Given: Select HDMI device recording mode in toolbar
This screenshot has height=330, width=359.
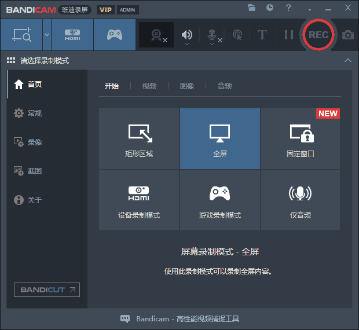Looking at the screenshot, I should tap(72, 35).
